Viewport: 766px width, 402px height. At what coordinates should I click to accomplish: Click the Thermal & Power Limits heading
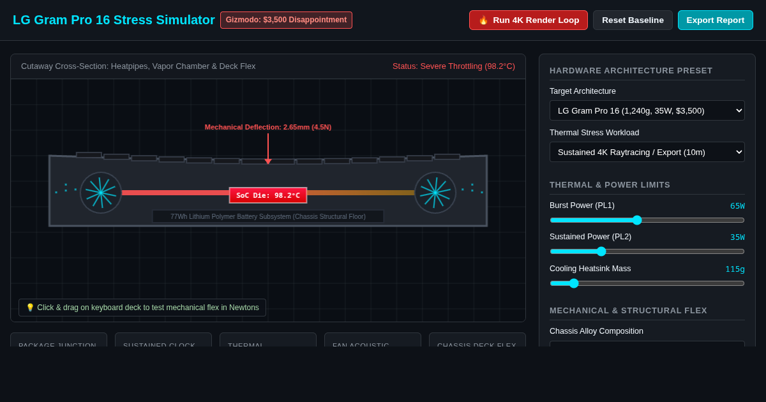610,185
